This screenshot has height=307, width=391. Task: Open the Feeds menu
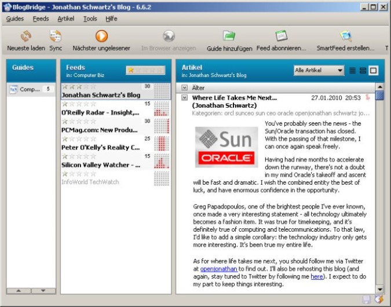(41, 19)
